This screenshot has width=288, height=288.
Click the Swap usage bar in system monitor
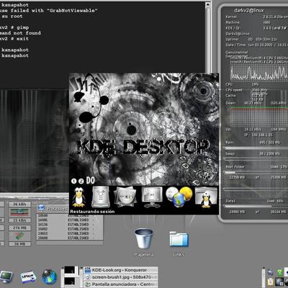coord(255,158)
